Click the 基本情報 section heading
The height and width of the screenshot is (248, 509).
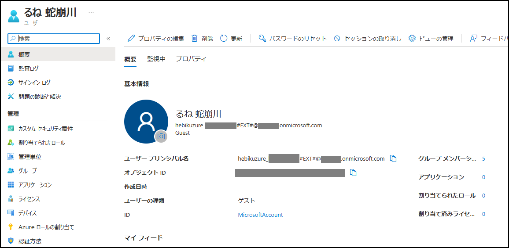click(136, 84)
